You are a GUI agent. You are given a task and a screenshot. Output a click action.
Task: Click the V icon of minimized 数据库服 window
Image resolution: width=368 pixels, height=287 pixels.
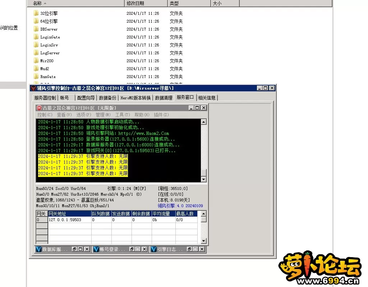pos(38,249)
